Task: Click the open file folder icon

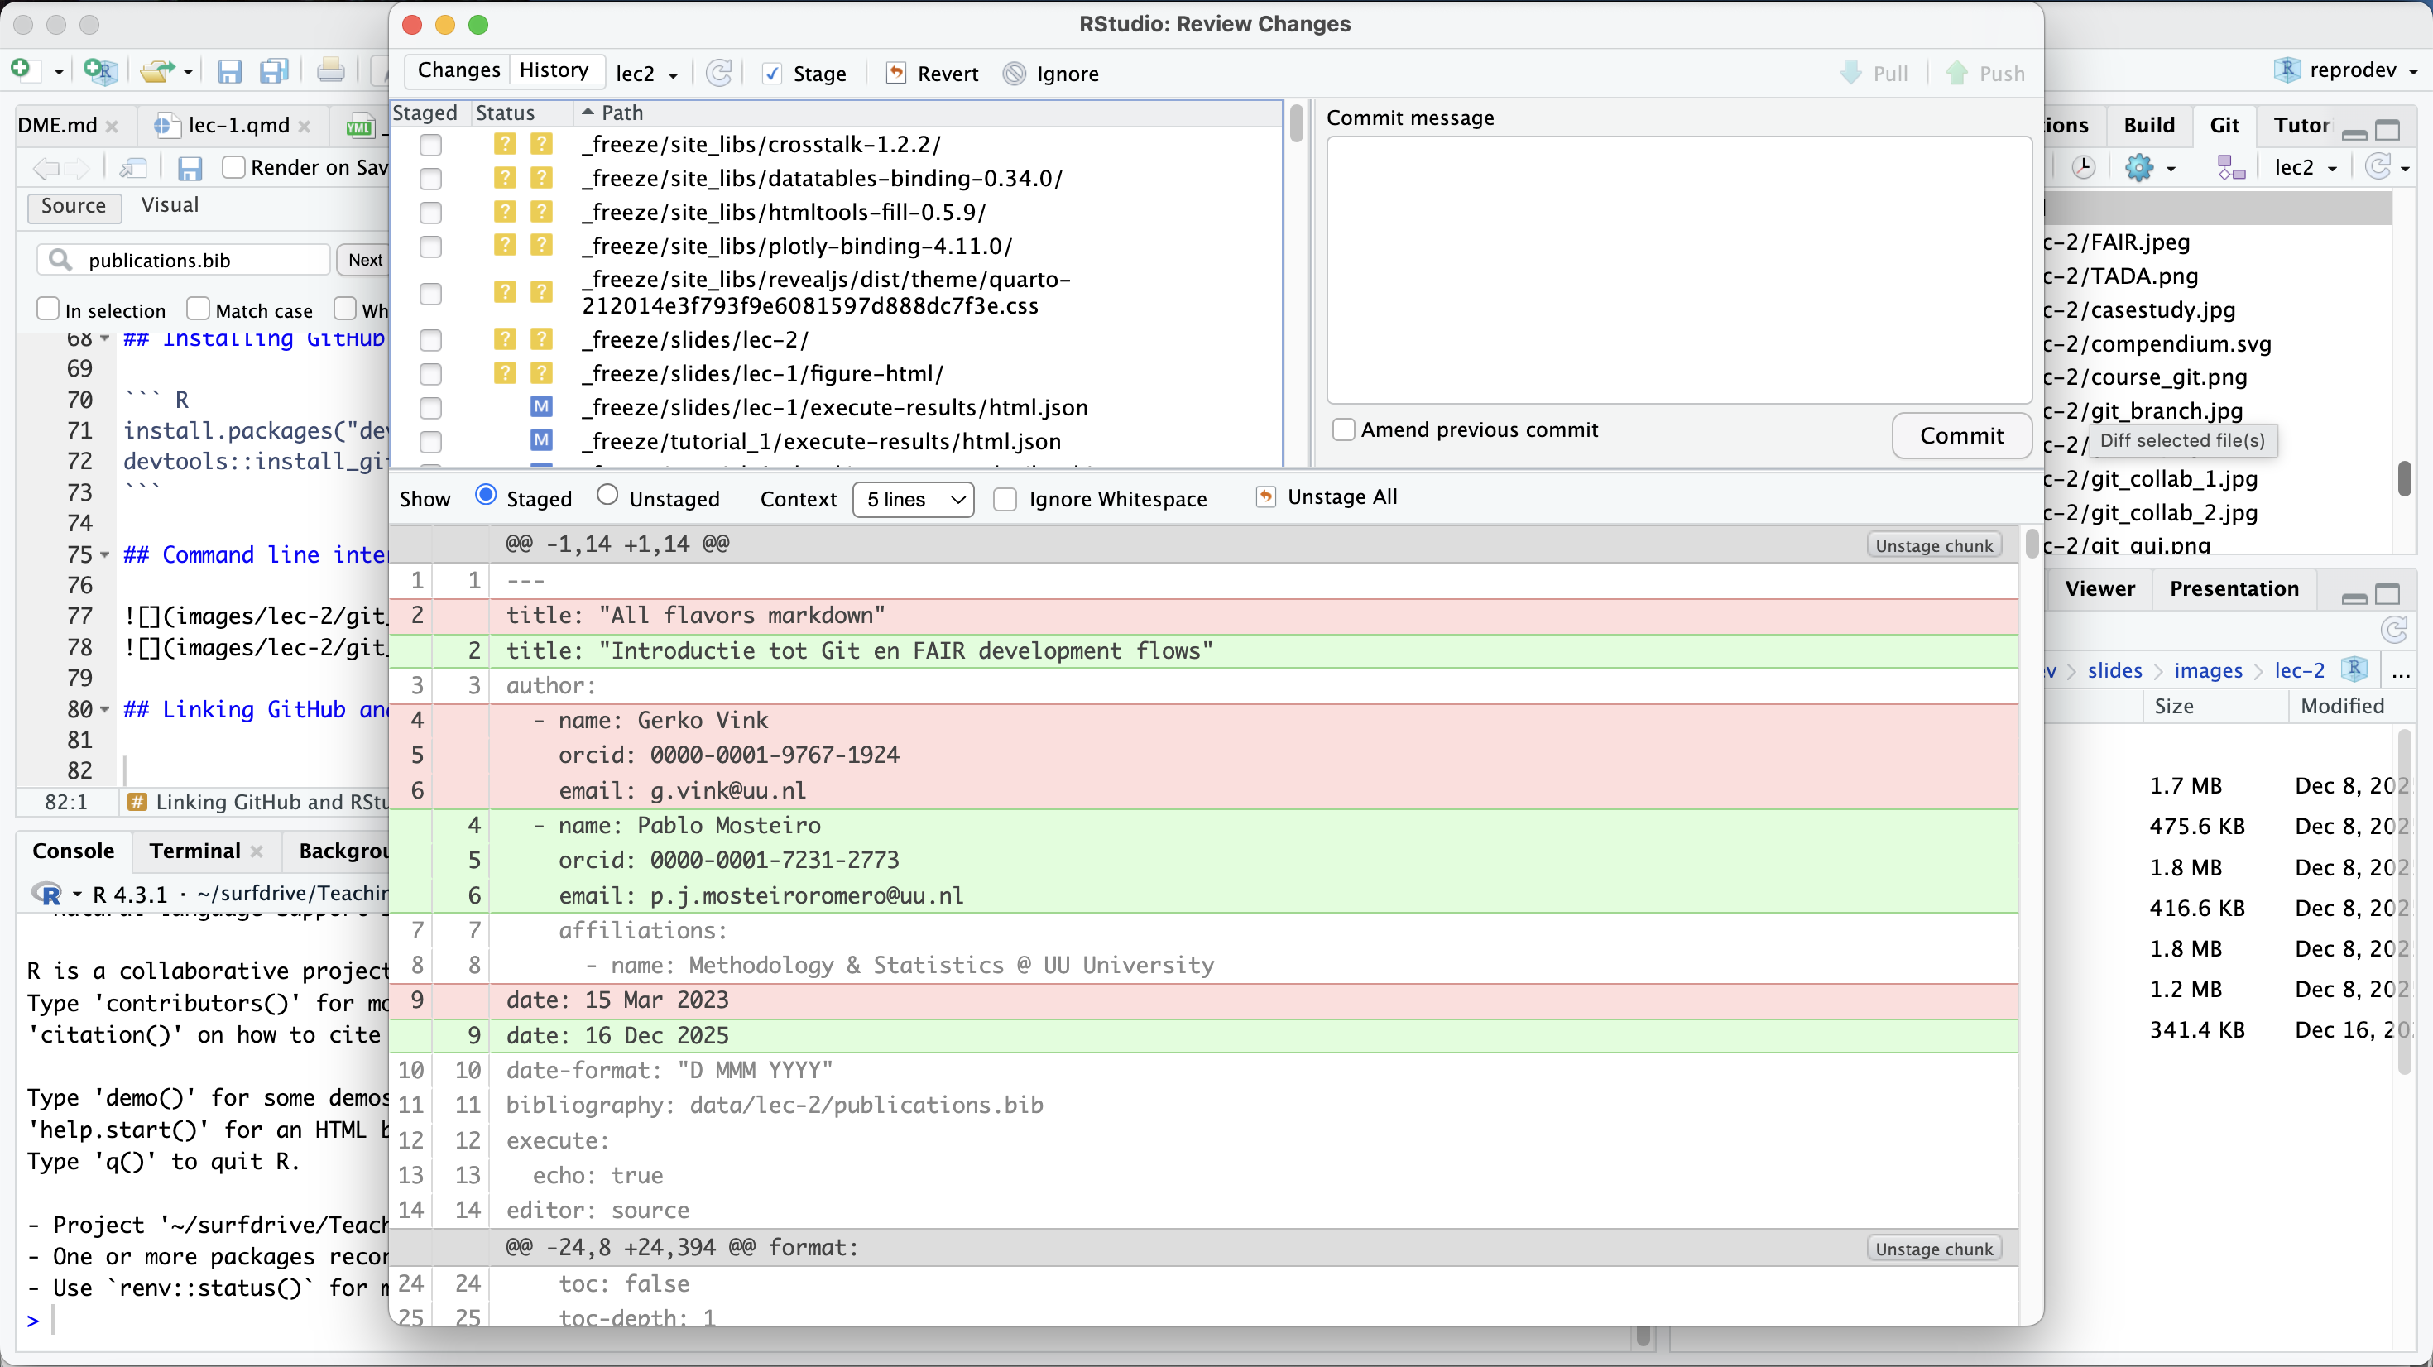Action: [x=158, y=71]
